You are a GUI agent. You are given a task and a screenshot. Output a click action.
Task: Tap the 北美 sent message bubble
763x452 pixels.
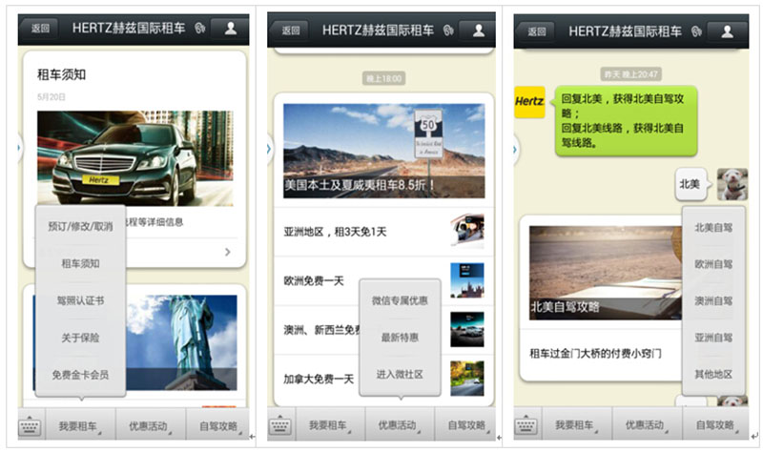click(691, 184)
